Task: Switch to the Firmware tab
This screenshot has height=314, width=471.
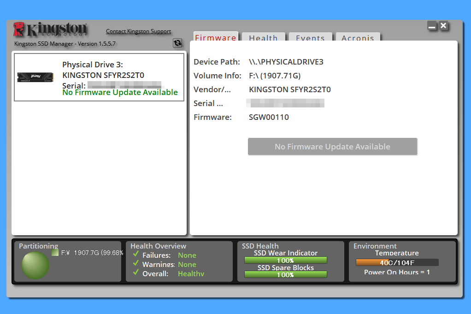Action: tap(216, 38)
